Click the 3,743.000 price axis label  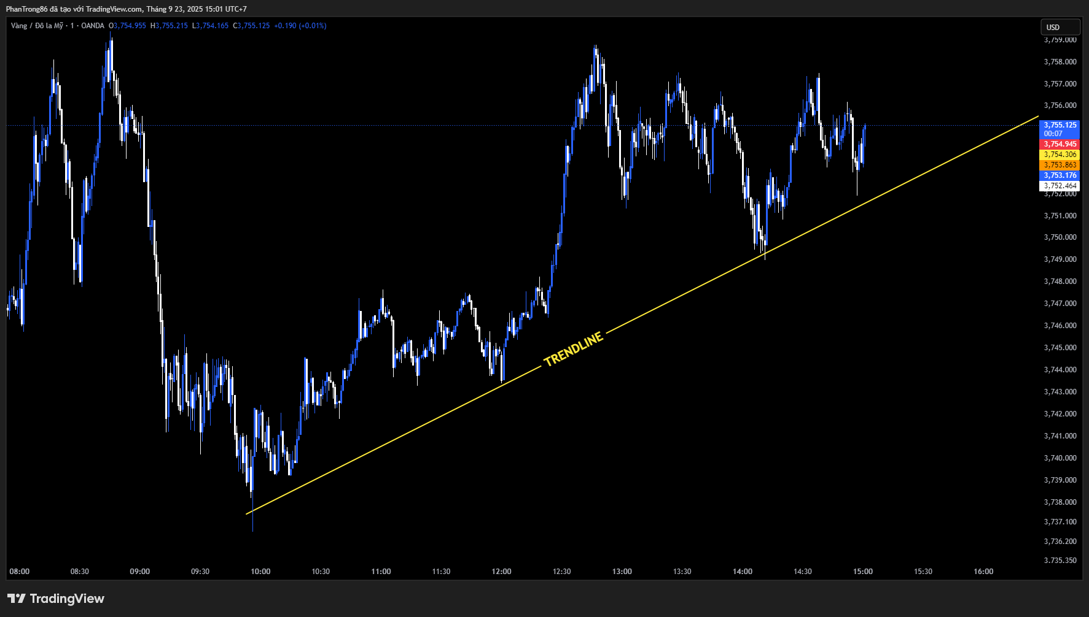pos(1060,392)
